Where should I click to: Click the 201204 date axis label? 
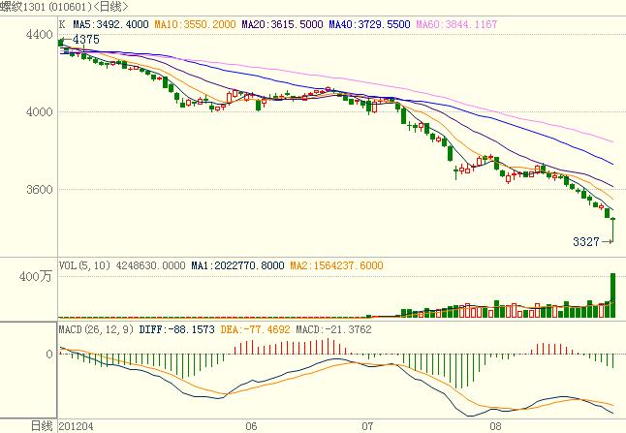[x=77, y=426]
